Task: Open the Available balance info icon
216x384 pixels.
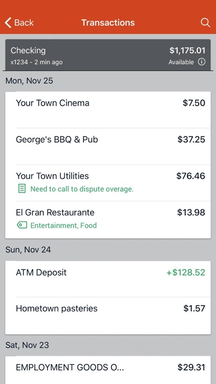Action: [202, 62]
